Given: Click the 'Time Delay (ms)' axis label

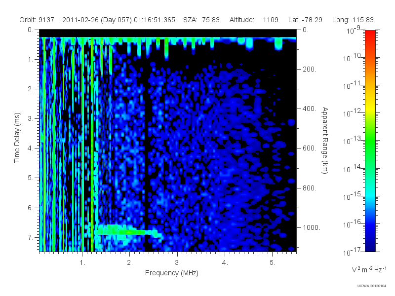Looking at the screenshot, I should 17,138.
